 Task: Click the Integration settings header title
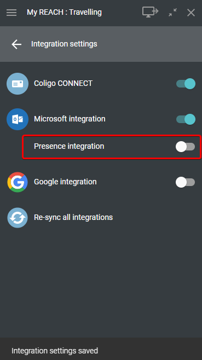tap(64, 44)
